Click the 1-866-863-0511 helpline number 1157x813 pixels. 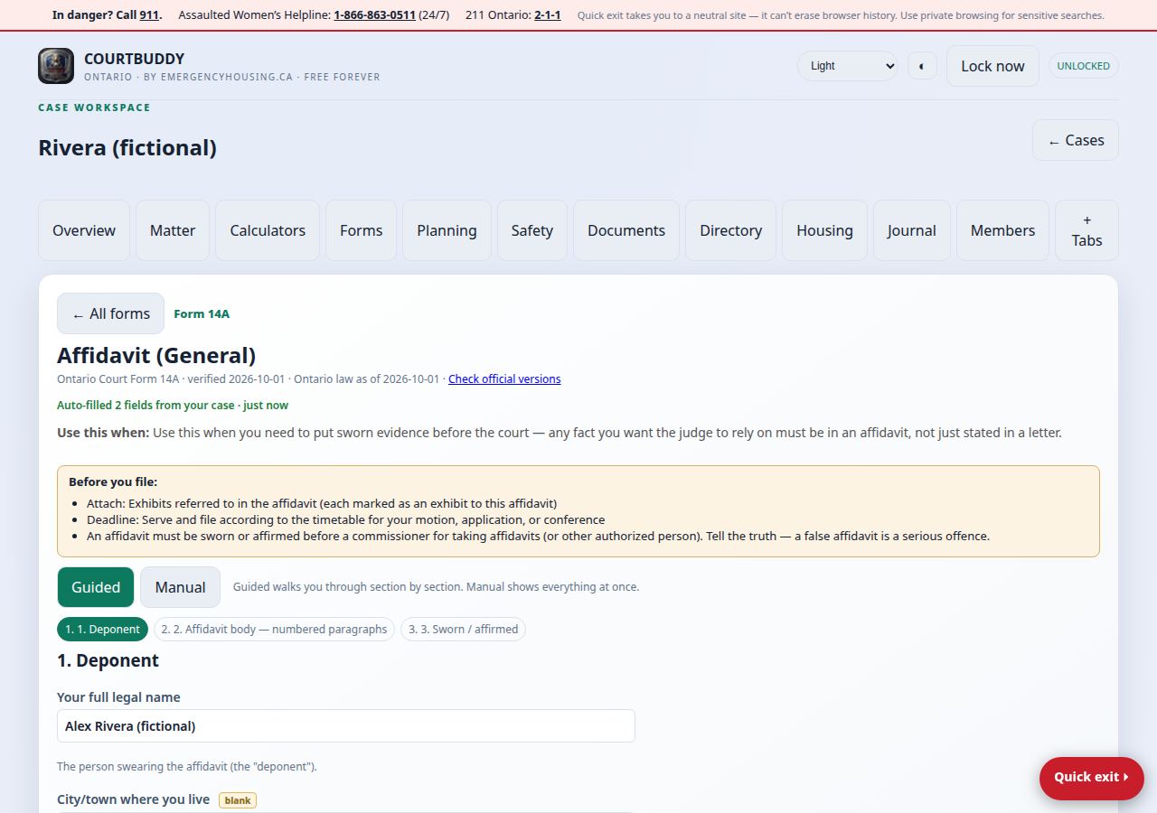tap(374, 15)
